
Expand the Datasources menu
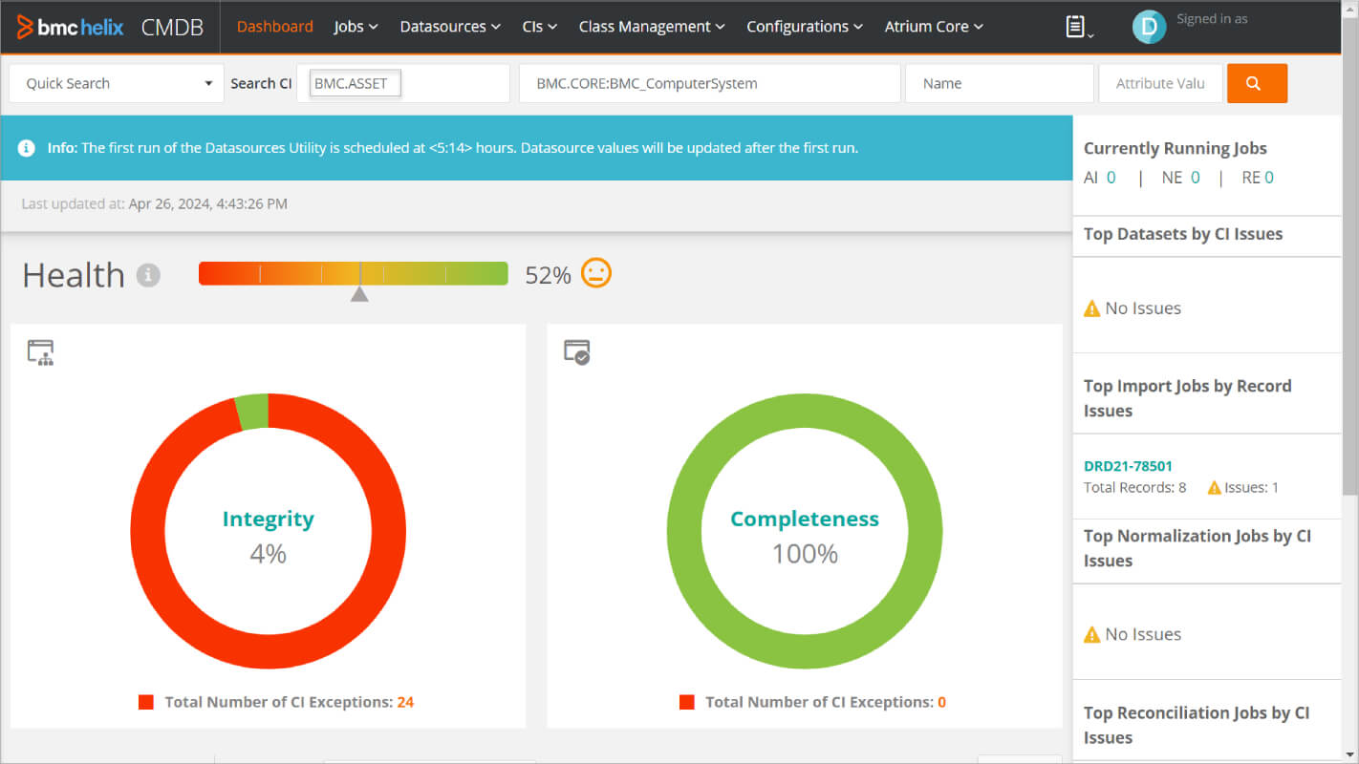tap(450, 27)
